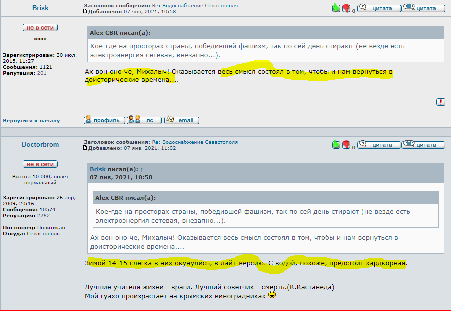
Task: Click Doctorbrom's не в сети status badge
Action: 40,164
